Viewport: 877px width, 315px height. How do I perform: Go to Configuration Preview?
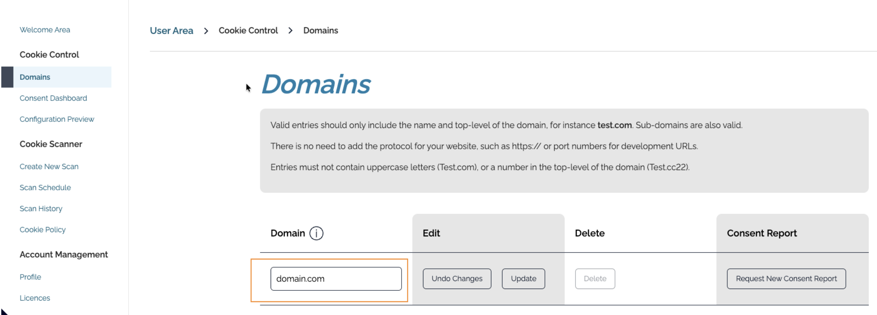(x=57, y=119)
